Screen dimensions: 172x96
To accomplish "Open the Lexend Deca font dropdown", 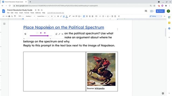I will pos(42,16).
